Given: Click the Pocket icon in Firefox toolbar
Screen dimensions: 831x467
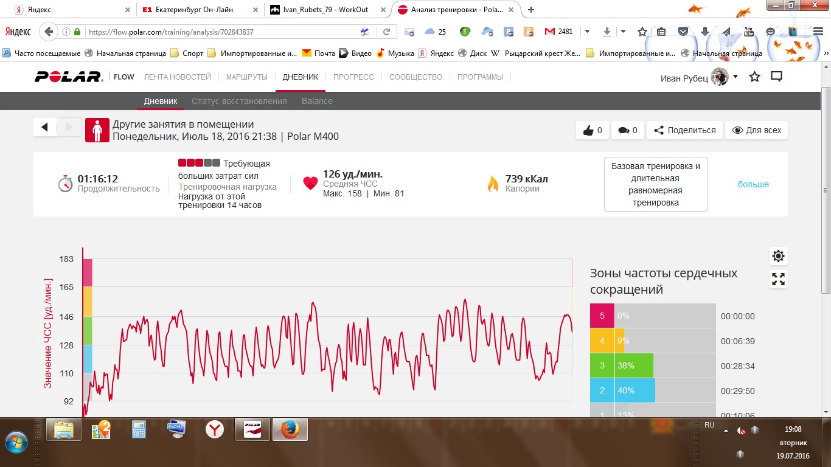Looking at the screenshot, I should click(683, 32).
